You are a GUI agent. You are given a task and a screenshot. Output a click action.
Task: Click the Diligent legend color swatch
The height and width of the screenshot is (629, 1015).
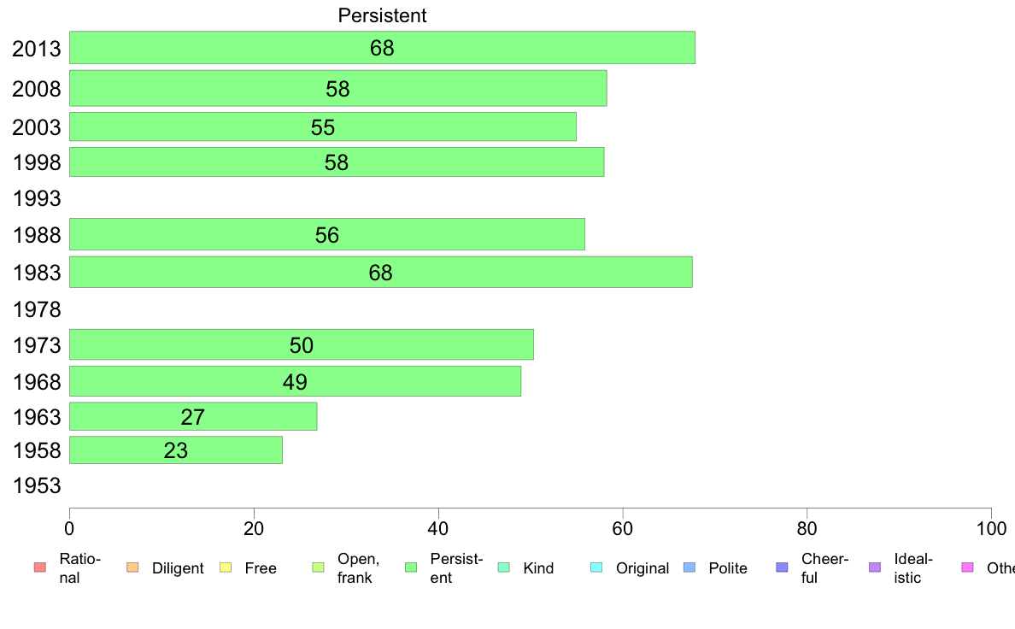[132, 567]
